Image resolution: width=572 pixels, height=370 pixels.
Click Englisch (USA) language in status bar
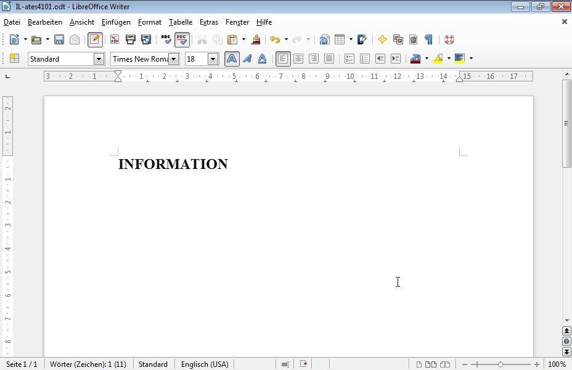point(205,364)
